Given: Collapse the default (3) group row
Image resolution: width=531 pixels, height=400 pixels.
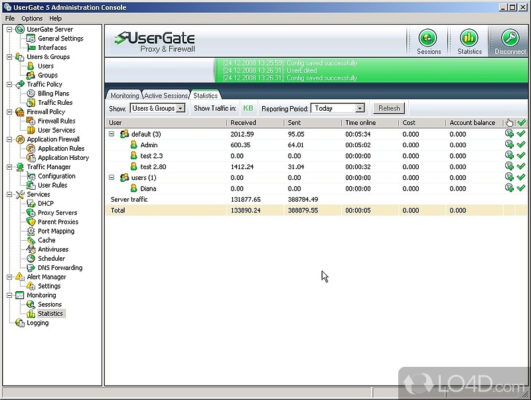Looking at the screenshot, I should pos(112,134).
